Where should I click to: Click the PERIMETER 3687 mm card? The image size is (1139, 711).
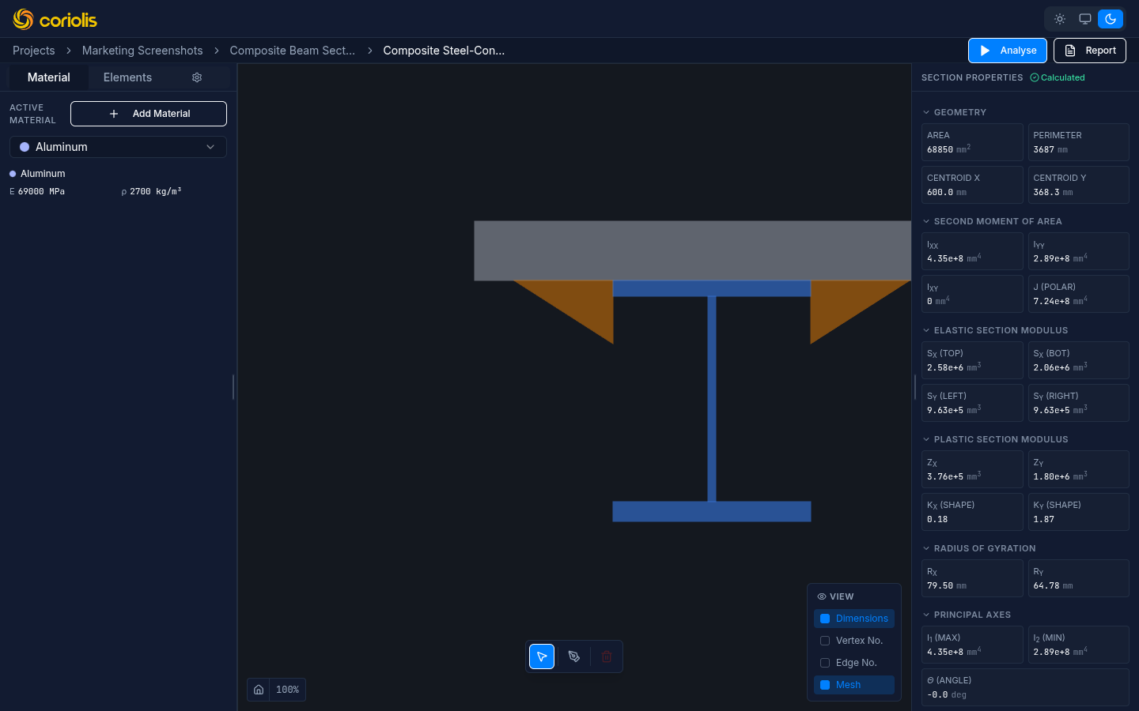pos(1078,142)
